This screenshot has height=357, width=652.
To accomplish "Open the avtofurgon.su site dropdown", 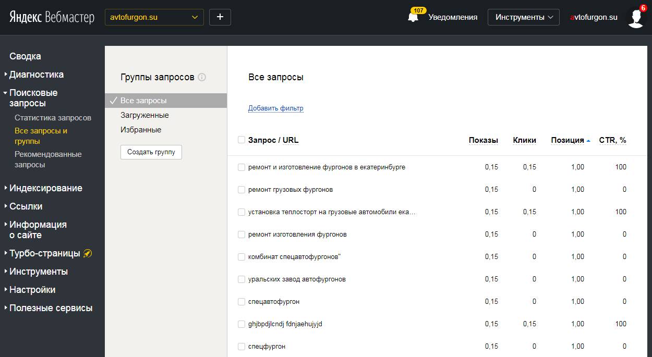I will tap(154, 17).
